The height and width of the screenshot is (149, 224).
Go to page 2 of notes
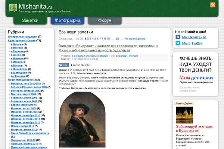point(88,39)
